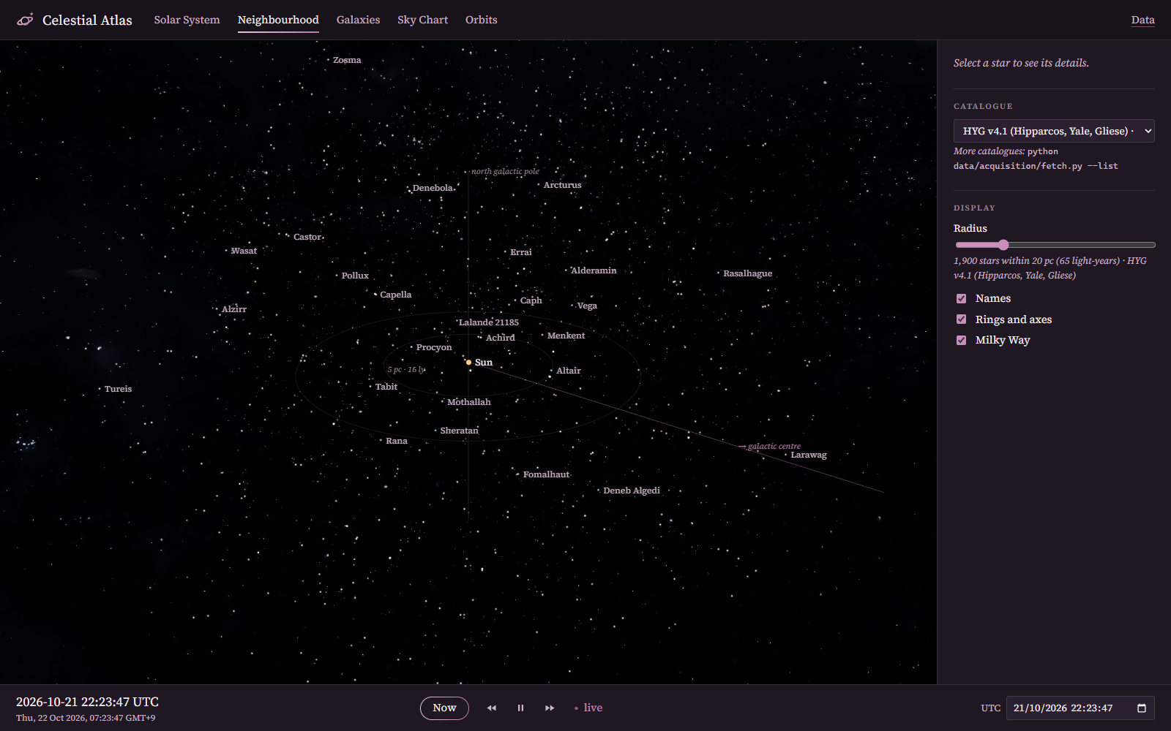This screenshot has width=1171, height=731.
Task: Select the Sun in the star map
Action: (x=468, y=363)
